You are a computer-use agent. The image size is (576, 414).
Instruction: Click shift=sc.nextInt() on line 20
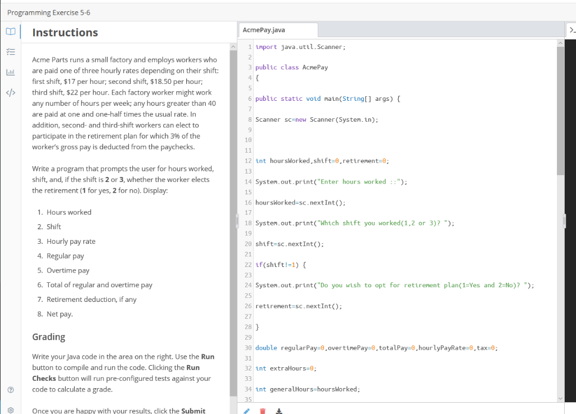[x=290, y=244]
